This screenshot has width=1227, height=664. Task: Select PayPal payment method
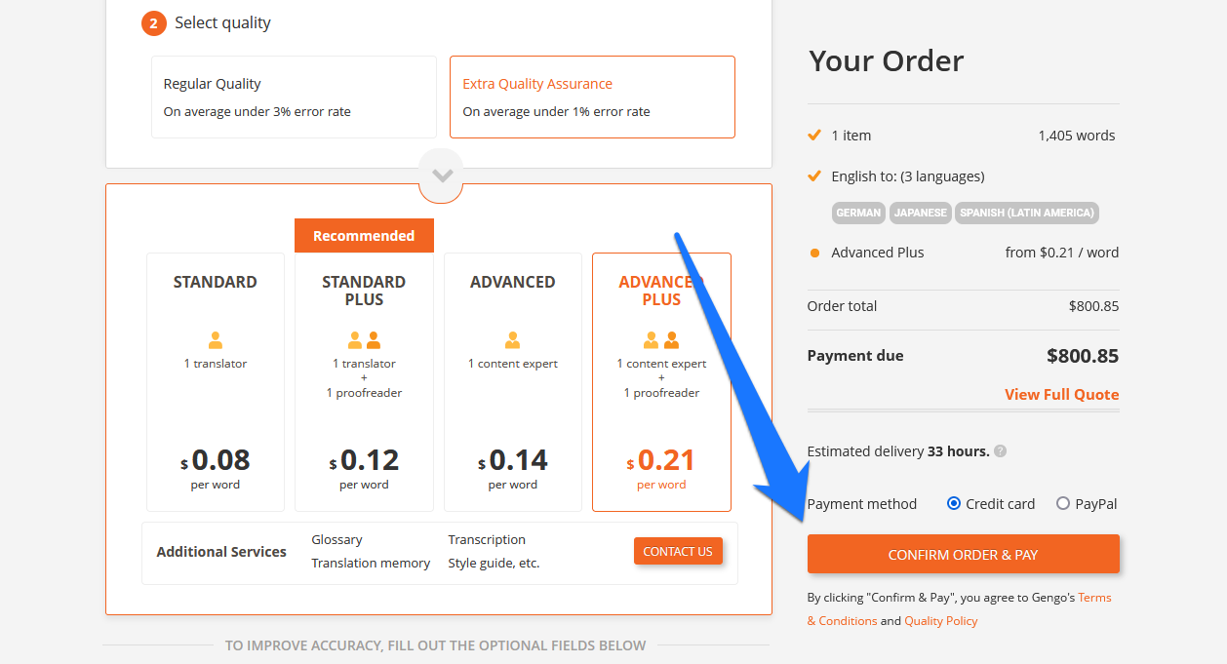(x=1063, y=504)
